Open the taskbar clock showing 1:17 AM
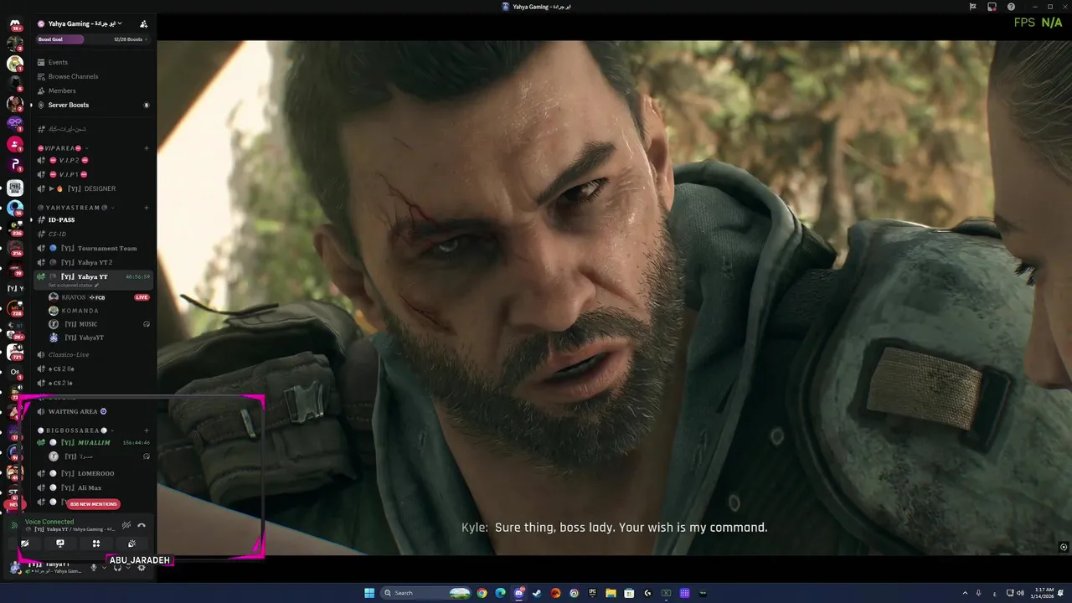Viewport: 1072px width, 603px height. 1044,593
